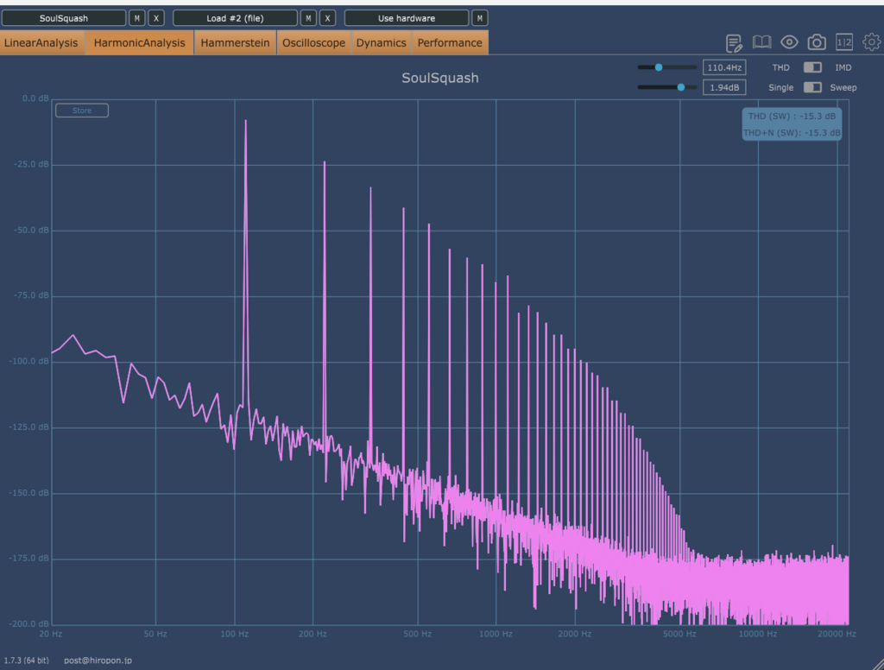This screenshot has width=884, height=670.
Task: Click the M button next to SoulSquash
Action: (x=137, y=18)
